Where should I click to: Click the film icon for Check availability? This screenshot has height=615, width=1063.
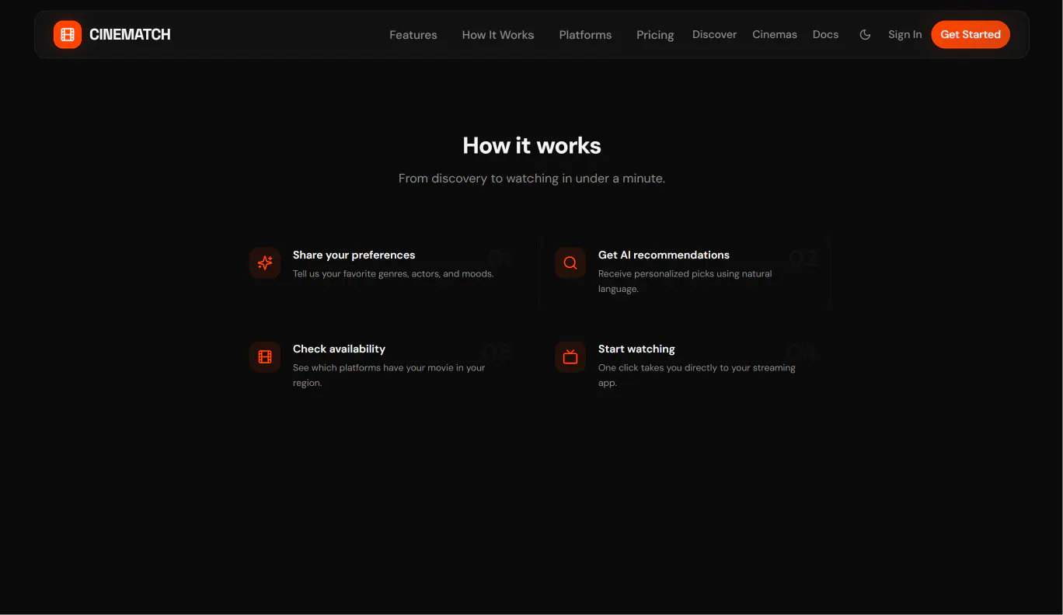tap(265, 356)
